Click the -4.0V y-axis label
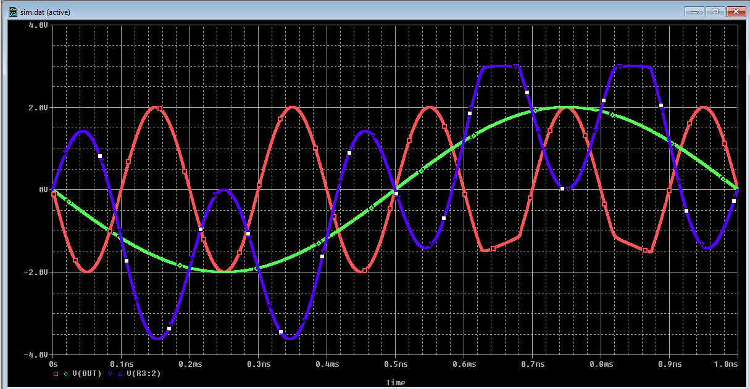This screenshot has width=750, height=389. (x=36, y=355)
